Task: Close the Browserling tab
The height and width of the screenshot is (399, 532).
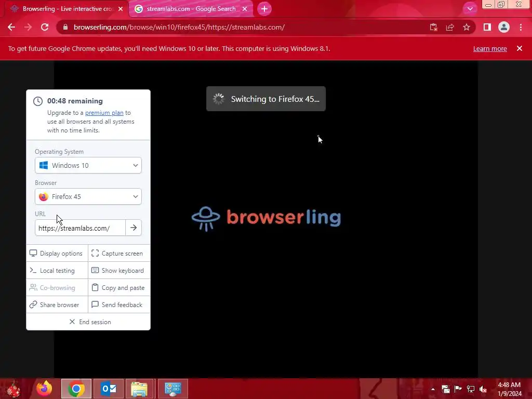Action: point(121,9)
